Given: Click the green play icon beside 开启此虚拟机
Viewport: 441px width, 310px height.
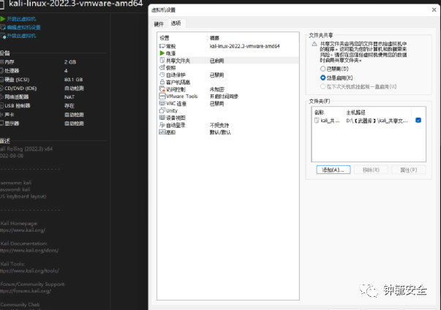Looking at the screenshot, I should (3, 19).
